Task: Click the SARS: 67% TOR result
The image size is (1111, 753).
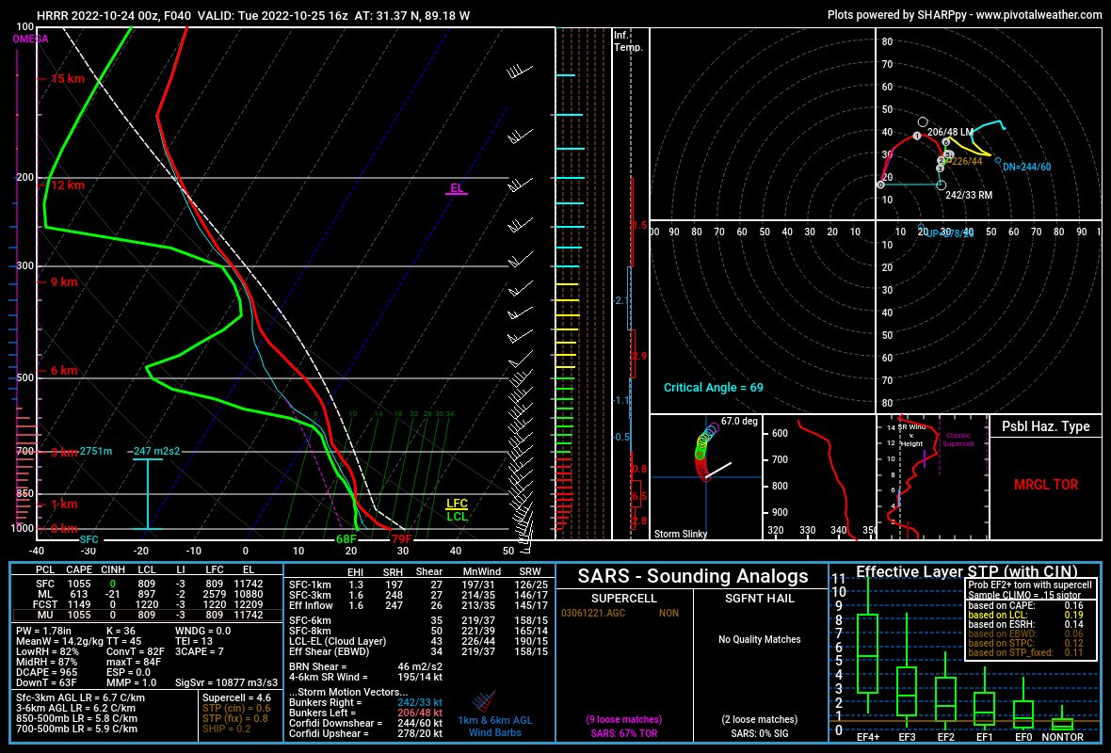Action: coord(624,733)
